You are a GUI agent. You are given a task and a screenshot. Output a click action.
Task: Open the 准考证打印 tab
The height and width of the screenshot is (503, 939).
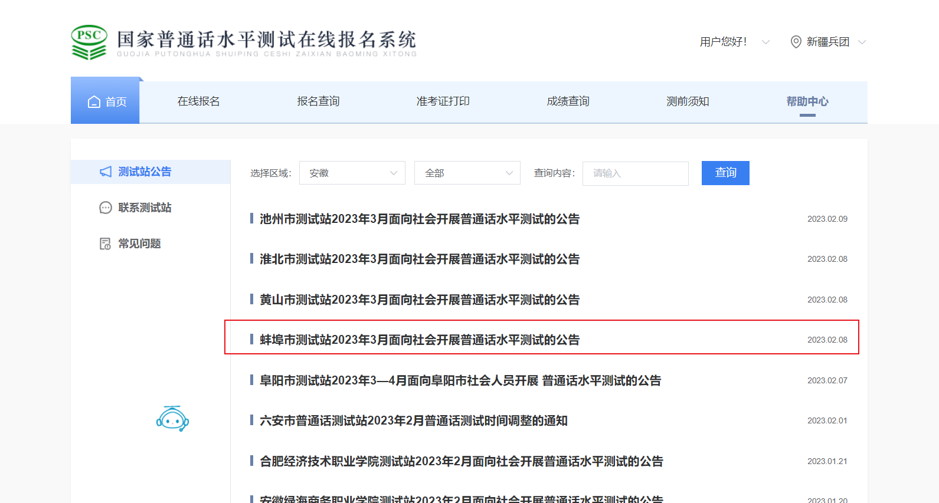tap(443, 101)
